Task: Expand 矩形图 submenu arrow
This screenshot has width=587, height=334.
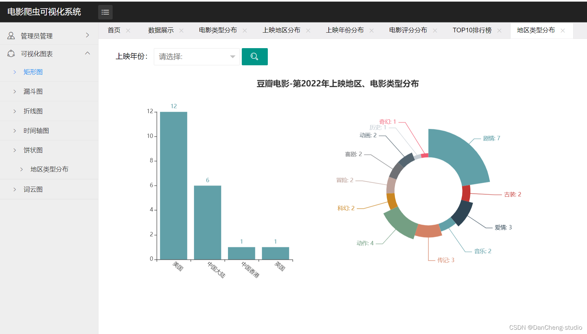Action: [14, 72]
